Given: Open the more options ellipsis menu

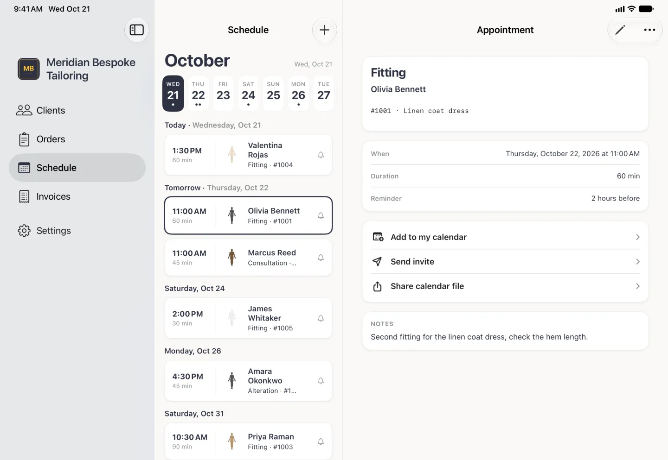Looking at the screenshot, I should tap(649, 30).
